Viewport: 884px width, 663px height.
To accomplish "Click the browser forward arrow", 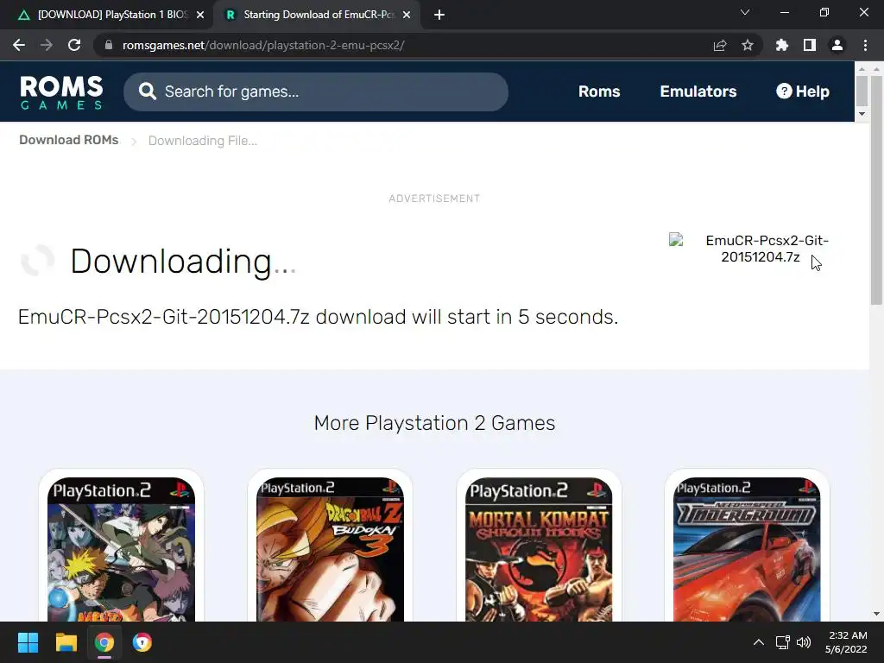I will [x=47, y=45].
